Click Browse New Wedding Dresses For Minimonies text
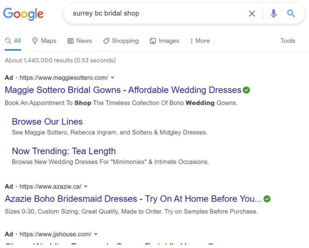 click(x=110, y=162)
